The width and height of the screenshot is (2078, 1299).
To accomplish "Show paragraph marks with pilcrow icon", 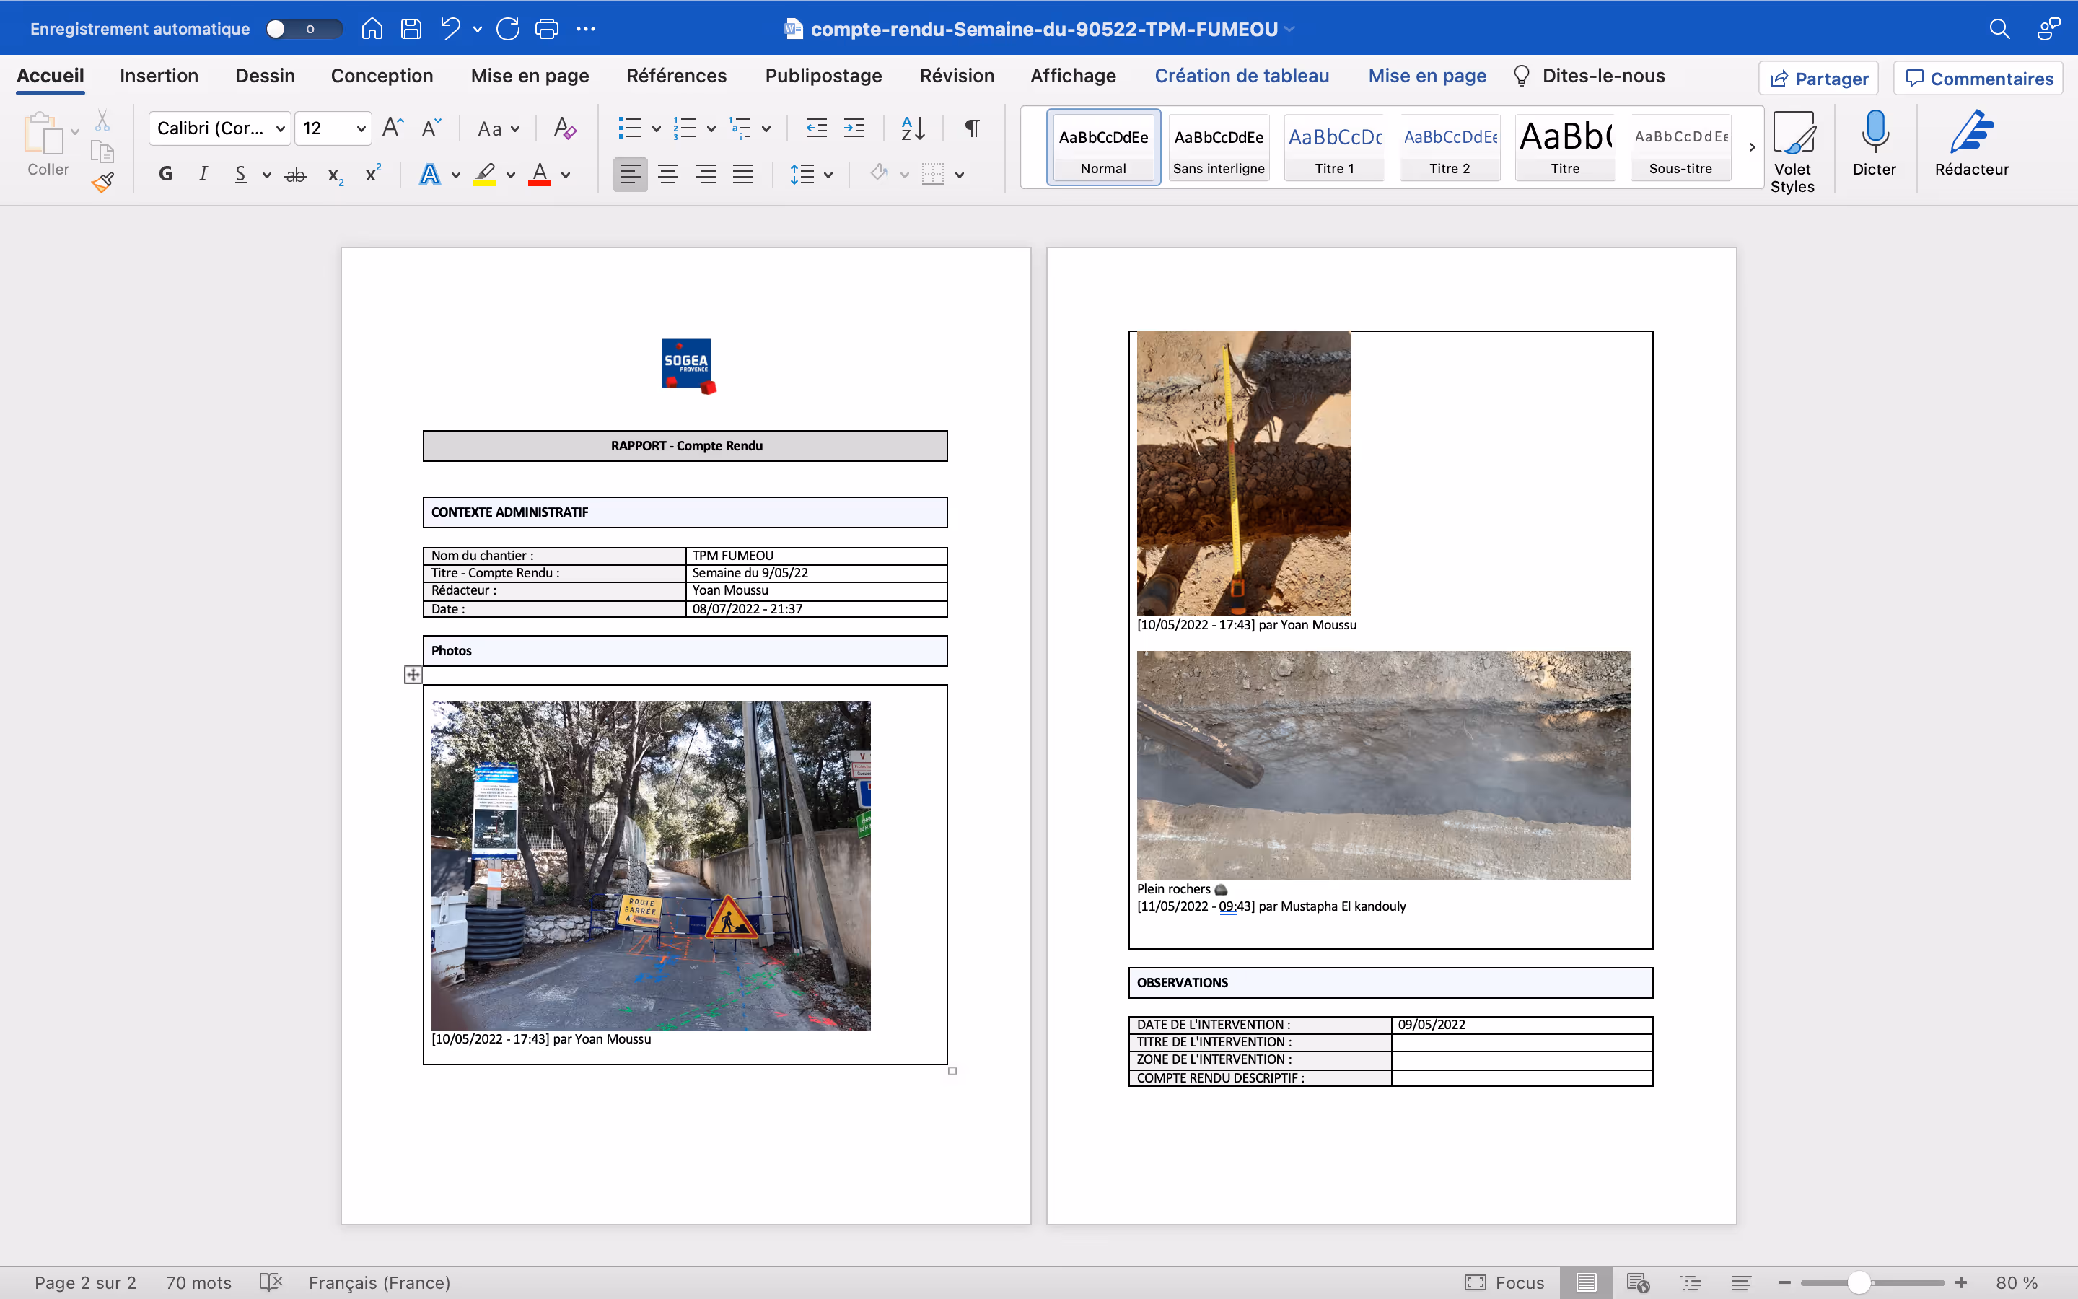I will [972, 128].
